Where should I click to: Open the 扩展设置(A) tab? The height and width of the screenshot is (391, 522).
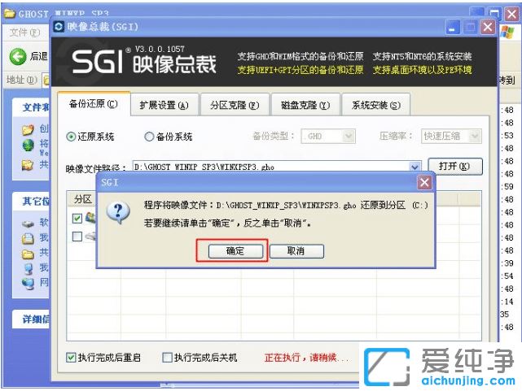(x=164, y=106)
